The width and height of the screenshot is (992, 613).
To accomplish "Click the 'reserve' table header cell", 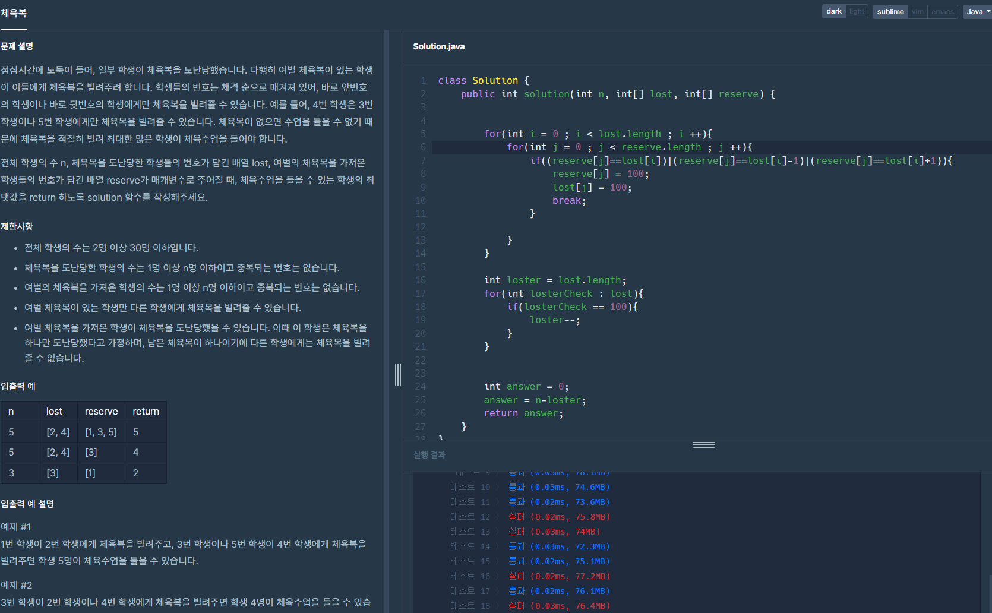I will point(101,412).
